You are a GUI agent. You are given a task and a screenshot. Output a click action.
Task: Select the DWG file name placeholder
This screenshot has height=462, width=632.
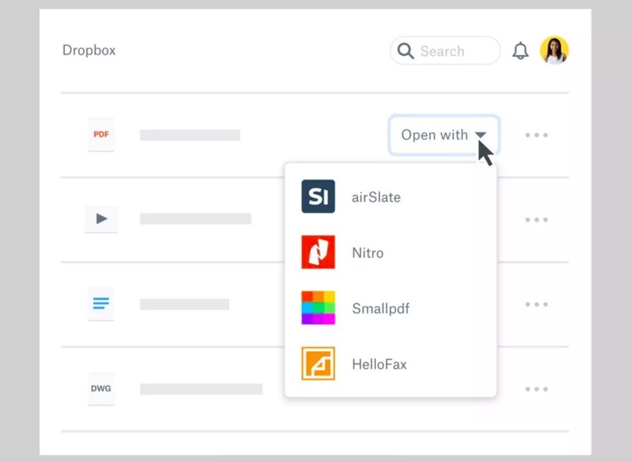coord(201,389)
